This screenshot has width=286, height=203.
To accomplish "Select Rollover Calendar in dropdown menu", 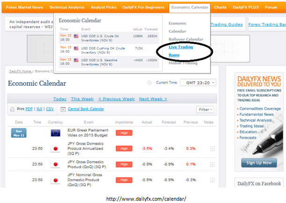I will 186,39.
